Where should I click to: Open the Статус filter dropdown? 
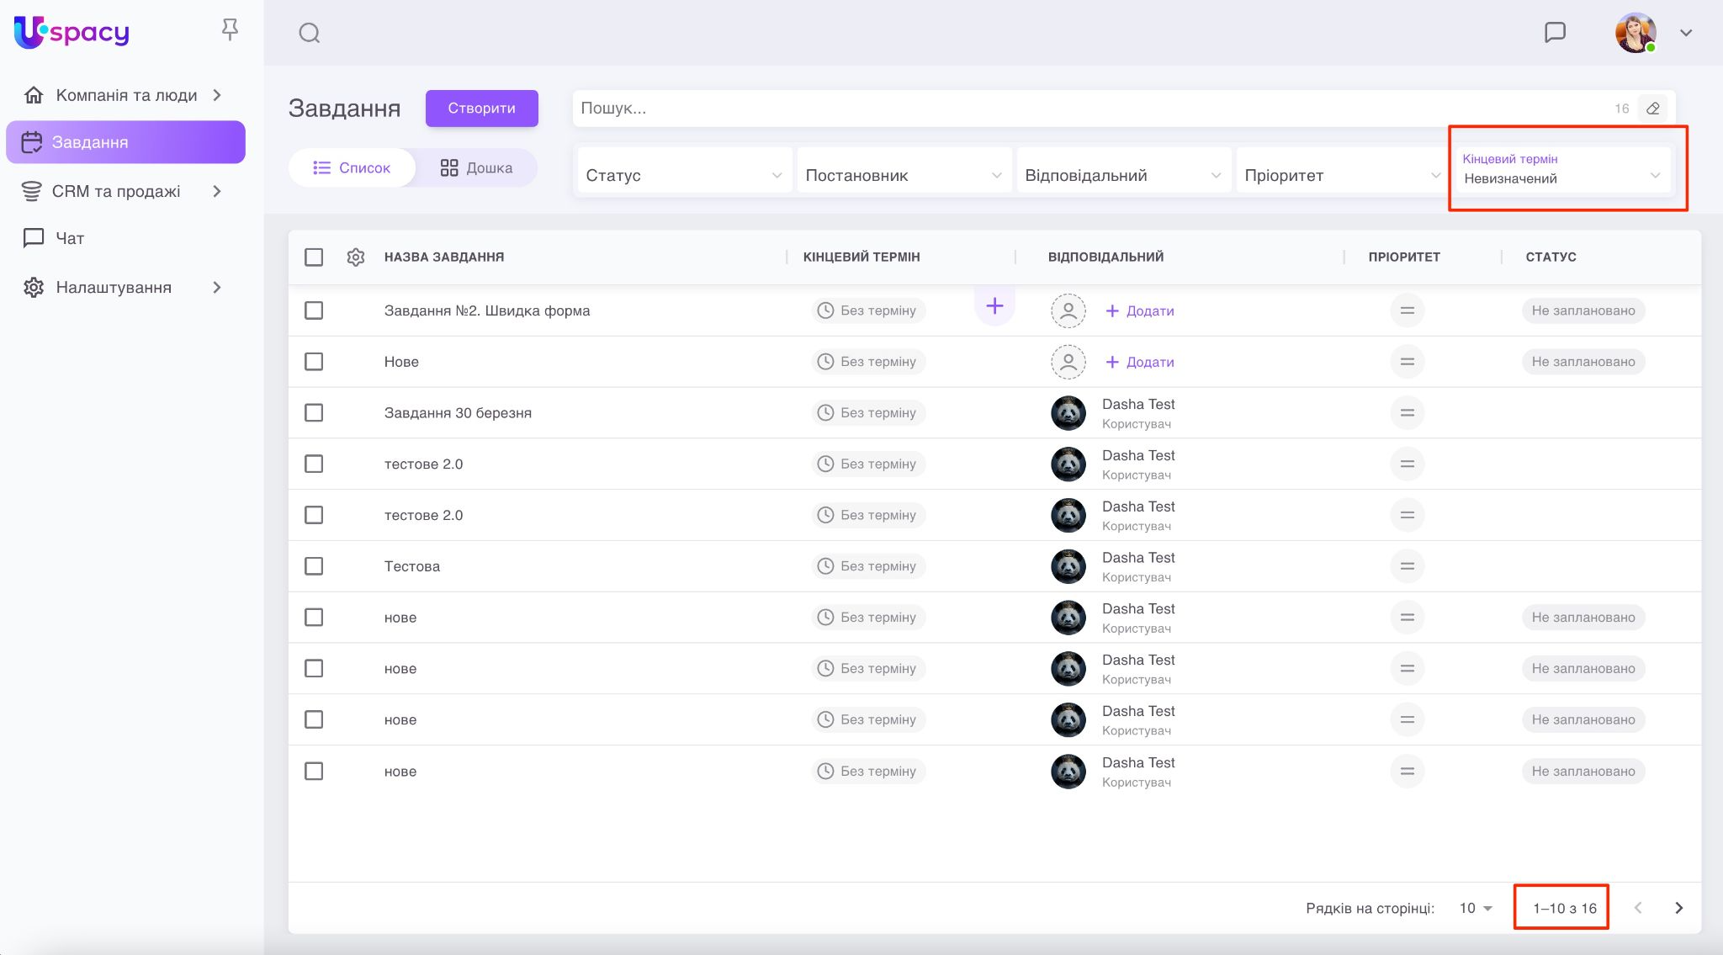pyautogui.click(x=683, y=175)
